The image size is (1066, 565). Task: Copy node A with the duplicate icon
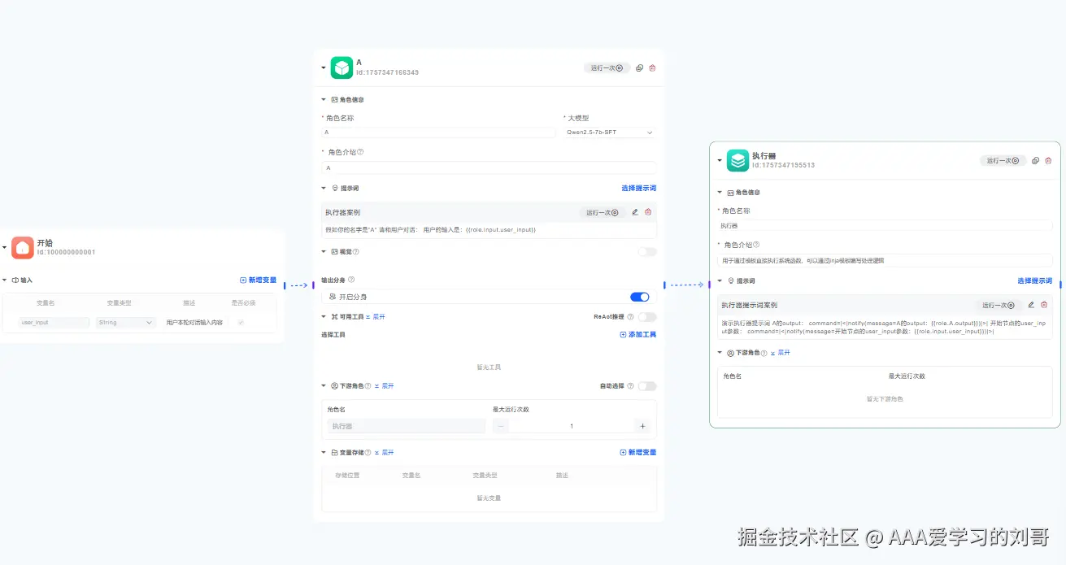639,68
